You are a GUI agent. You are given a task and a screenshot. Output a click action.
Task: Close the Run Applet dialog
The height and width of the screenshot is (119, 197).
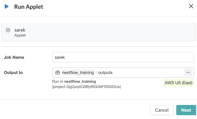click(x=191, y=6)
